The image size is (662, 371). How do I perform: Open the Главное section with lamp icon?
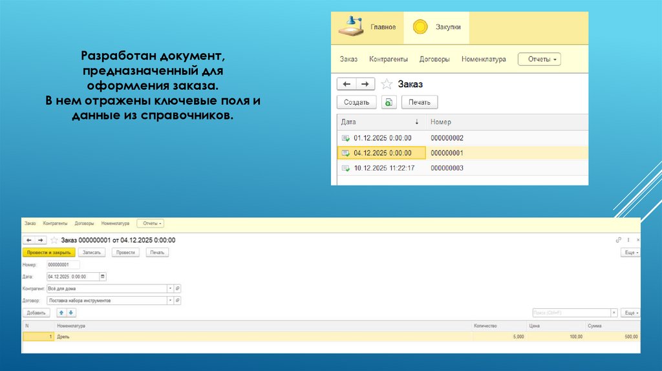(367, 27)
